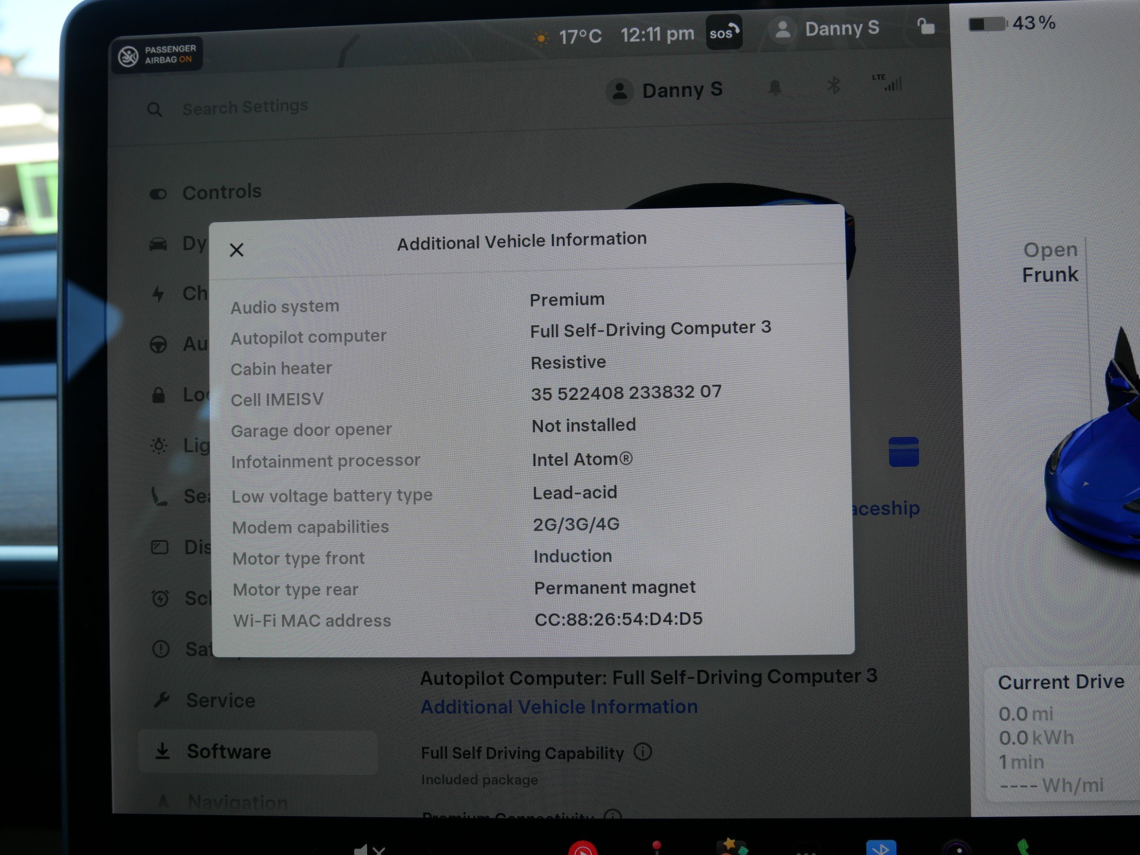This screenshot has height=855, width=1140.
Task: Launch the Arcade joystick icon
Action: click(x=656, y=848)
